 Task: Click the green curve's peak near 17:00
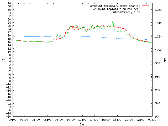tap(113, 21)
